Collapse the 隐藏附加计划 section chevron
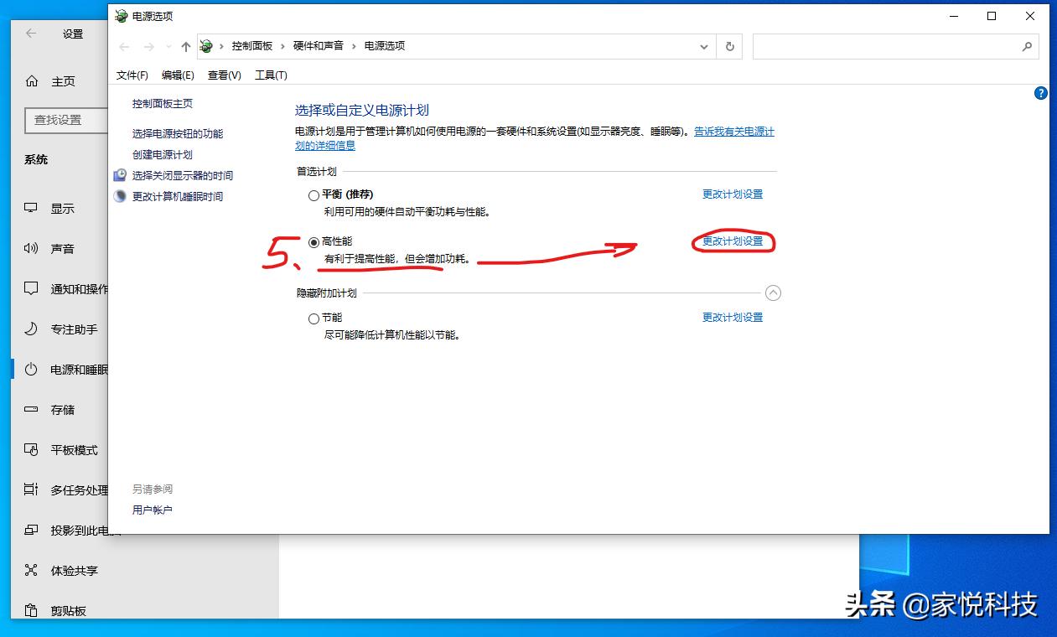The image size is (1057, 637). (773, 293)
